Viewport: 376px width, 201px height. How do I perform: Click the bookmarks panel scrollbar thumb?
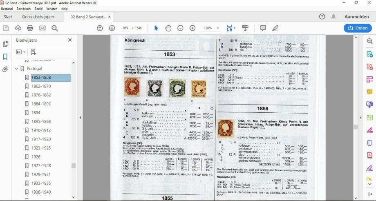coord(74,165)
